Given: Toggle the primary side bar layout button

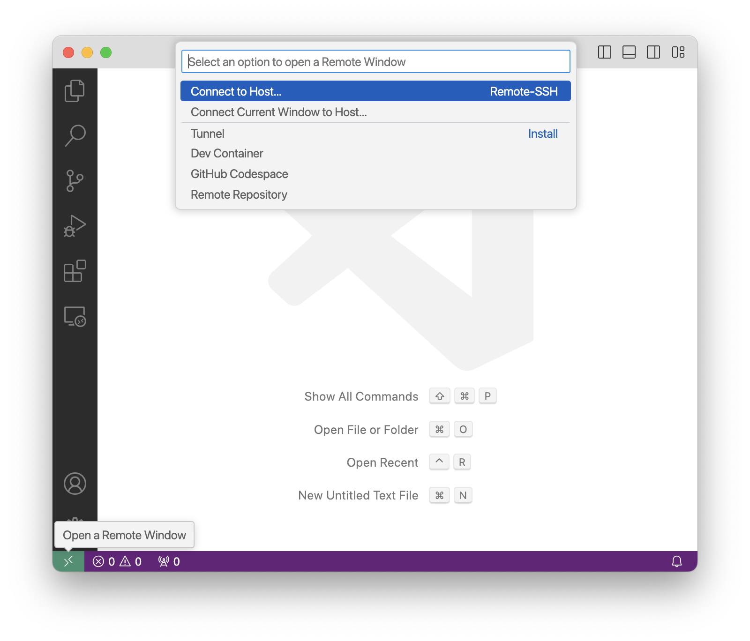Looking at the screenshot, I should point(605,52).
